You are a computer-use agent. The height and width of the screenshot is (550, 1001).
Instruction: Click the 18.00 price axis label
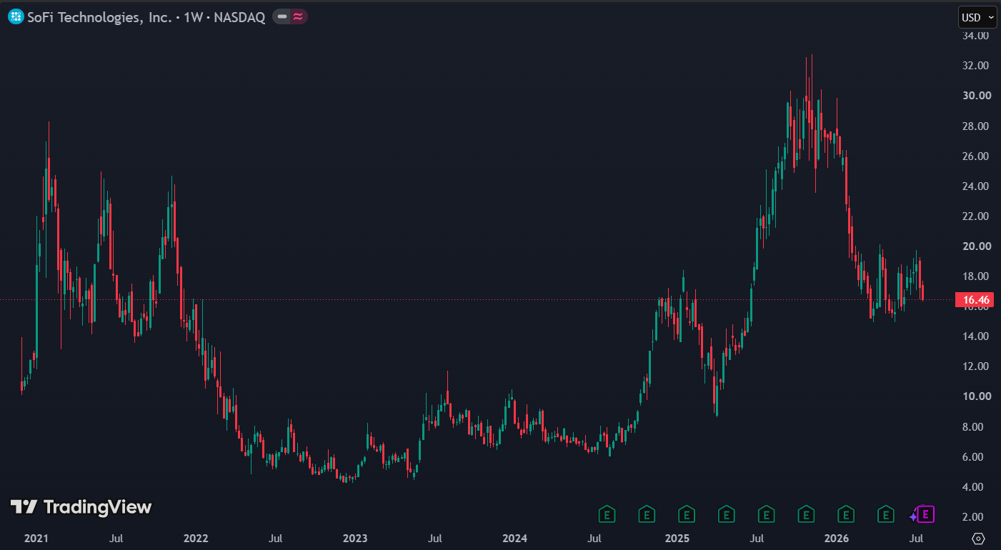click(975, 276)
